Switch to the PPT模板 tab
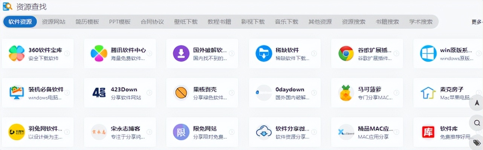 click(x=120, y=22)
